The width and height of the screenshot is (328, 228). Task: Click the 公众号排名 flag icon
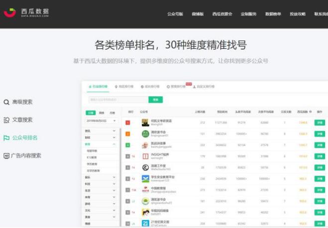(6, 138)
